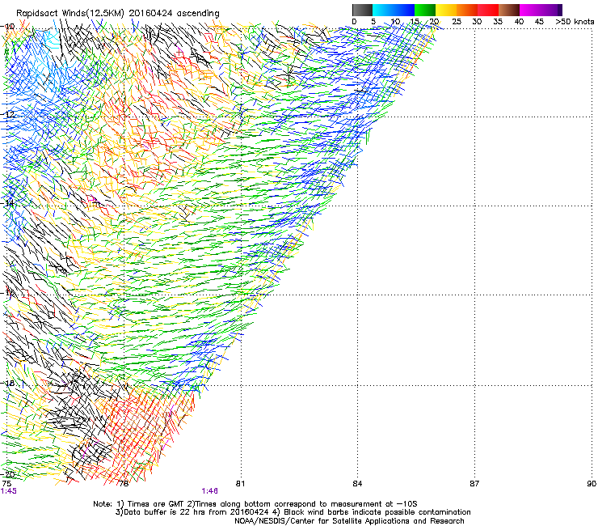Click the gray 0-5 knots legend swatch
This screenshot has width=598, height=526.
pos(362,10)
